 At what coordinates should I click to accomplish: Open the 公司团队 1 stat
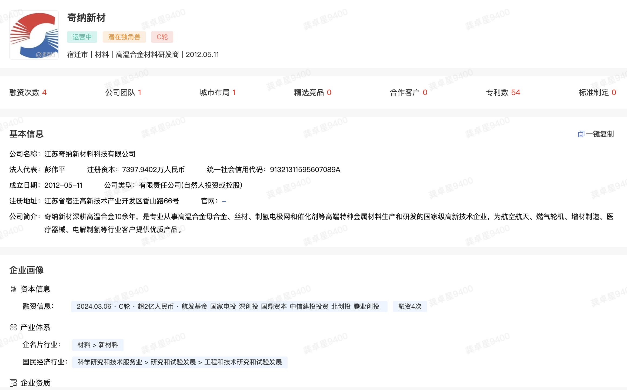(123, 92)
